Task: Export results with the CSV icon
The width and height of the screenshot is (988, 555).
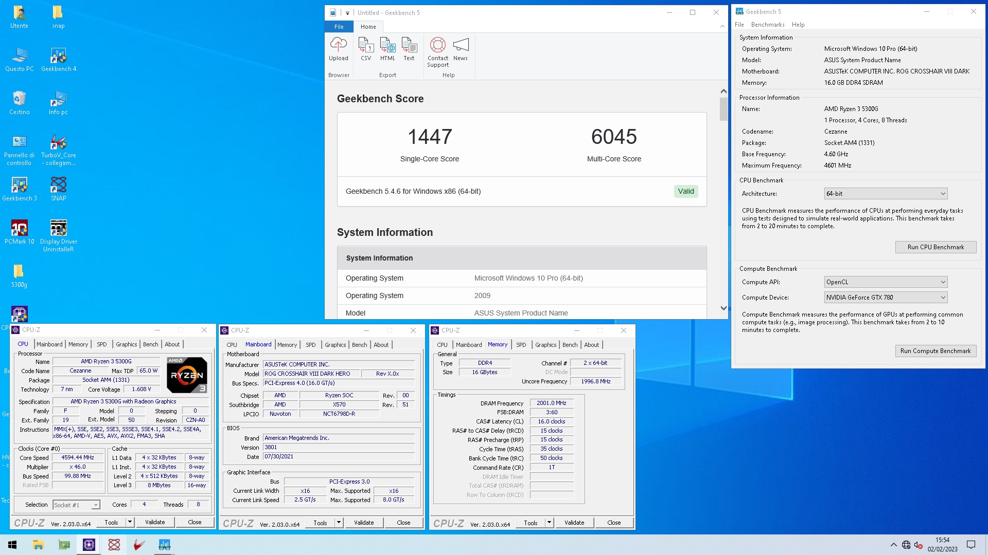Action: pyautogui.click(x=366, y=49)
